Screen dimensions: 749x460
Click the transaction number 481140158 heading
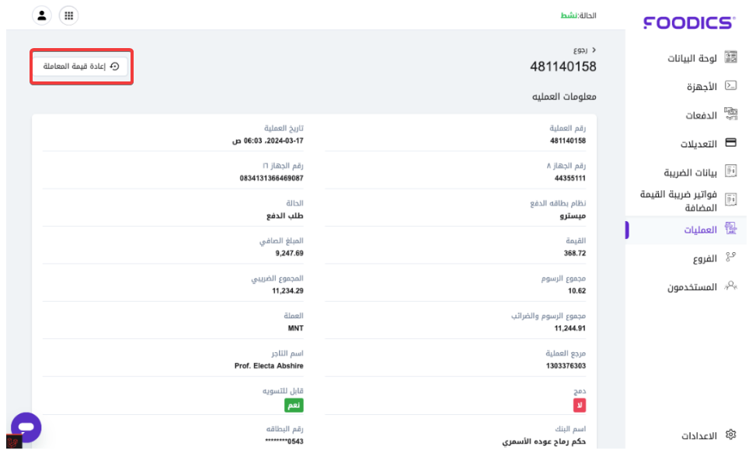(x=563, y=67)
